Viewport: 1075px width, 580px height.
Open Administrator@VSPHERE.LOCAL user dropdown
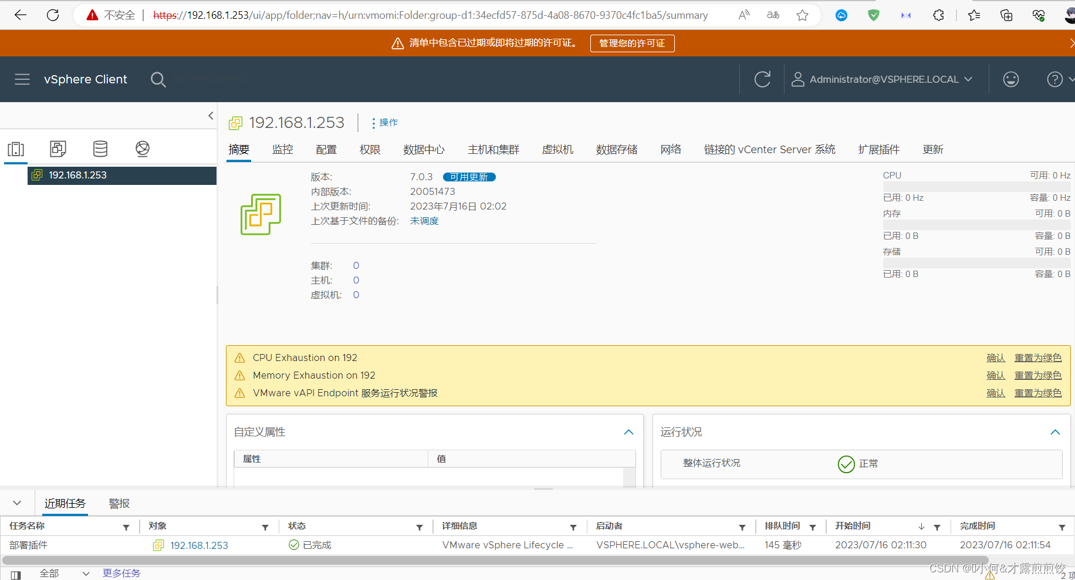883,79
